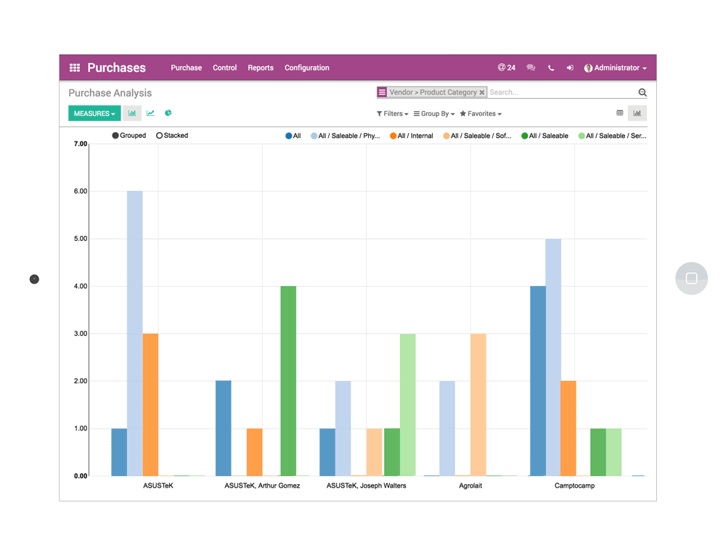The height and width of the screenshot is (558, 726).
Task: Switch to the line chart view
Action: 150,113
